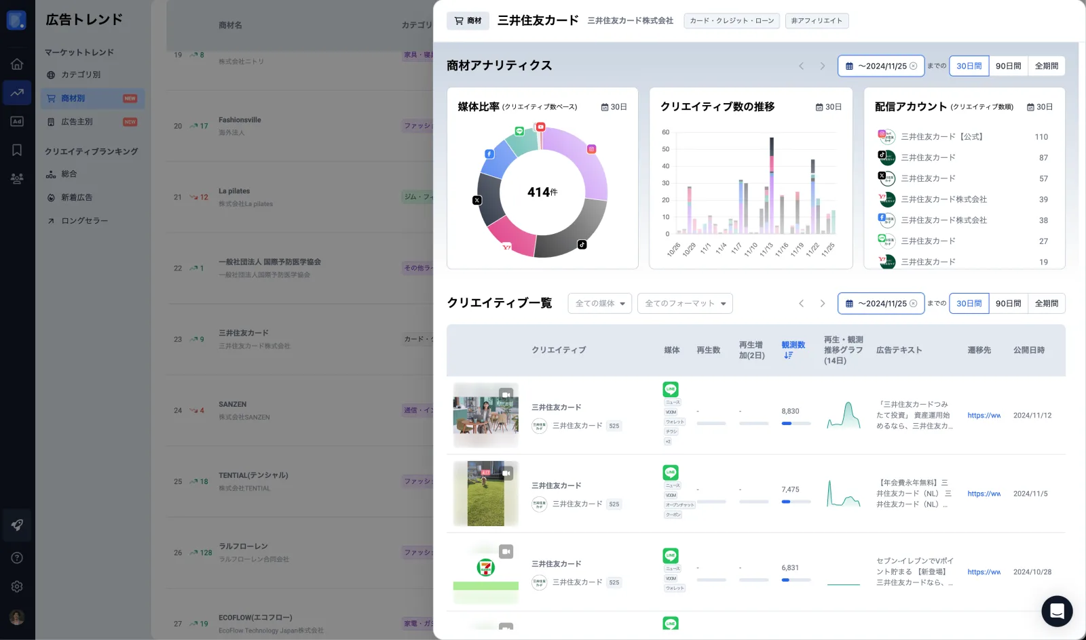Go to next analytics period arrow
Image resolution: width=1086 pixels, height=640 pixels.
(822, 66)
